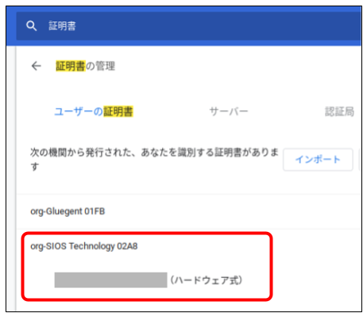363x313 pixels.
Task: Click the 証明書 settings search field
Action: tap(189, 26)
